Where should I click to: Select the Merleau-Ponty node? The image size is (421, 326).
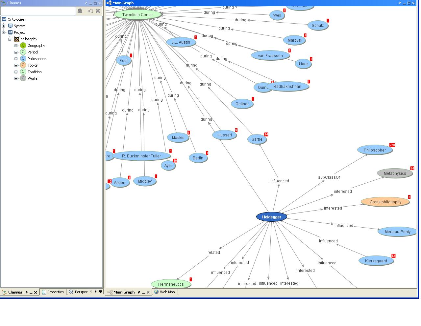pos(397,232)
